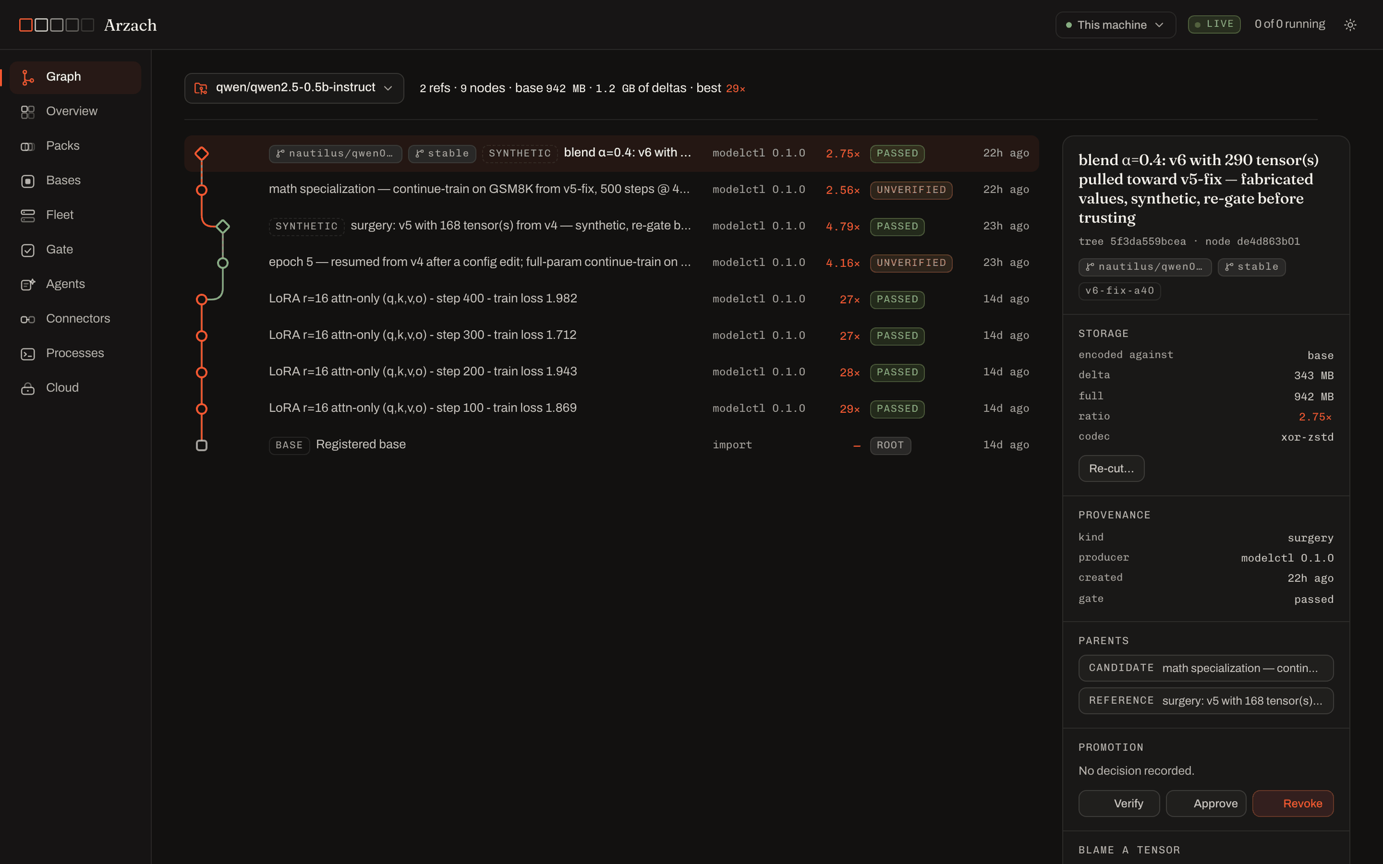Toggle the light/dark theme sun icon

click(1350, 25)
